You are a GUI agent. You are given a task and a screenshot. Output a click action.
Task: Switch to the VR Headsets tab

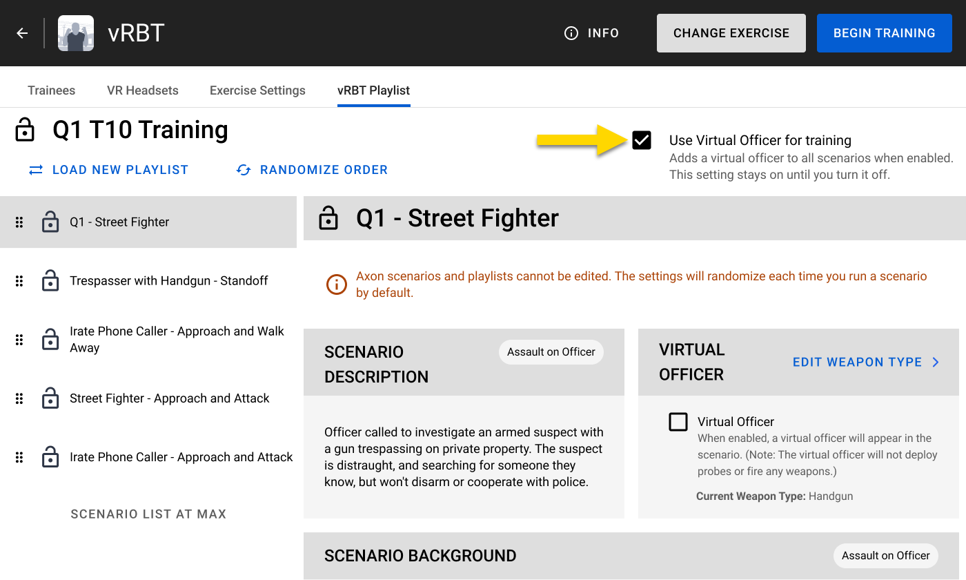[143, 90]
